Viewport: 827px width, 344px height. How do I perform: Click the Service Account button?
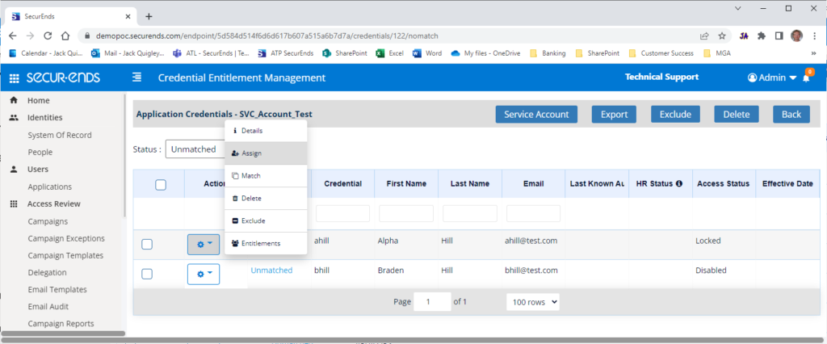[536, 115]
